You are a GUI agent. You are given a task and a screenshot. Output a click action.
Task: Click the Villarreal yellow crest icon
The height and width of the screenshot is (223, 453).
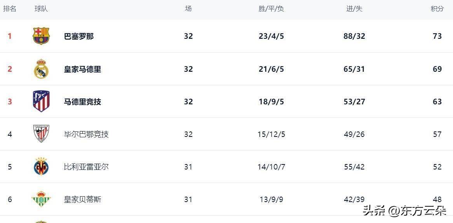pyautogui.click(x=41, y=166)
